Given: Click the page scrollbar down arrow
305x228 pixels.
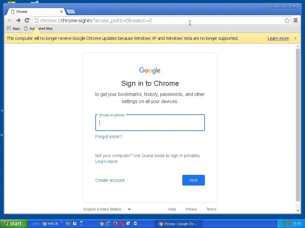Looking at the screenshot, I should pos(298,211).
